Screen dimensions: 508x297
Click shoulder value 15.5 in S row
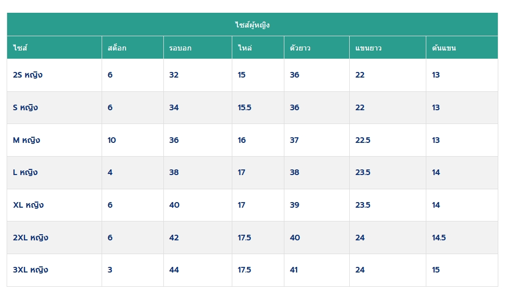(245, 108)
